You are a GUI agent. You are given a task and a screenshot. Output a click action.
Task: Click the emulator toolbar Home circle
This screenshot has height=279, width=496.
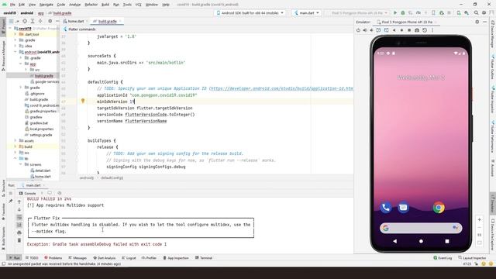401,30
